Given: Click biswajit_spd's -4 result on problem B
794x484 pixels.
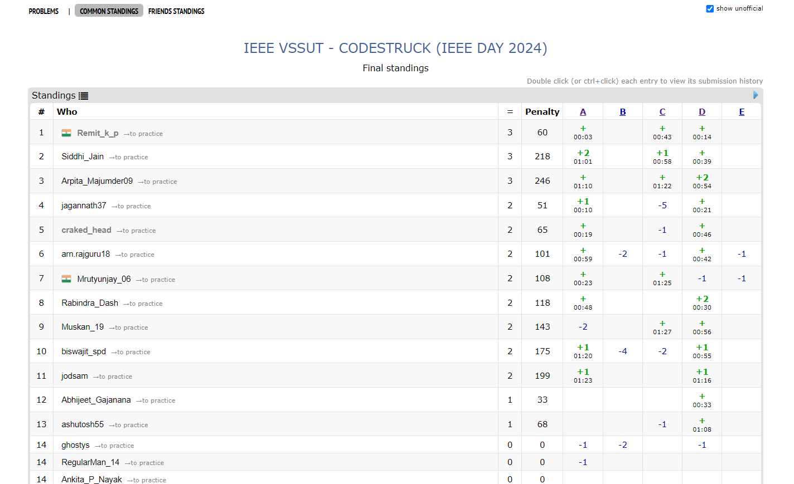Looking at the screenshot, I should tap(622, 351).
